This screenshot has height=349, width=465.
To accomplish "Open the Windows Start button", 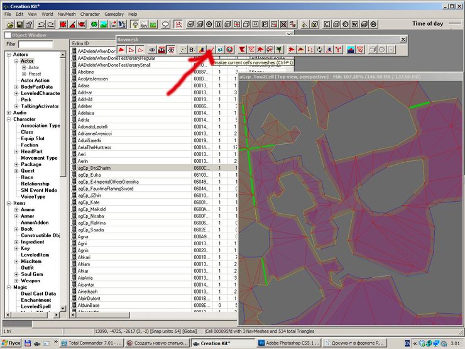I will (x=10, y=343).
